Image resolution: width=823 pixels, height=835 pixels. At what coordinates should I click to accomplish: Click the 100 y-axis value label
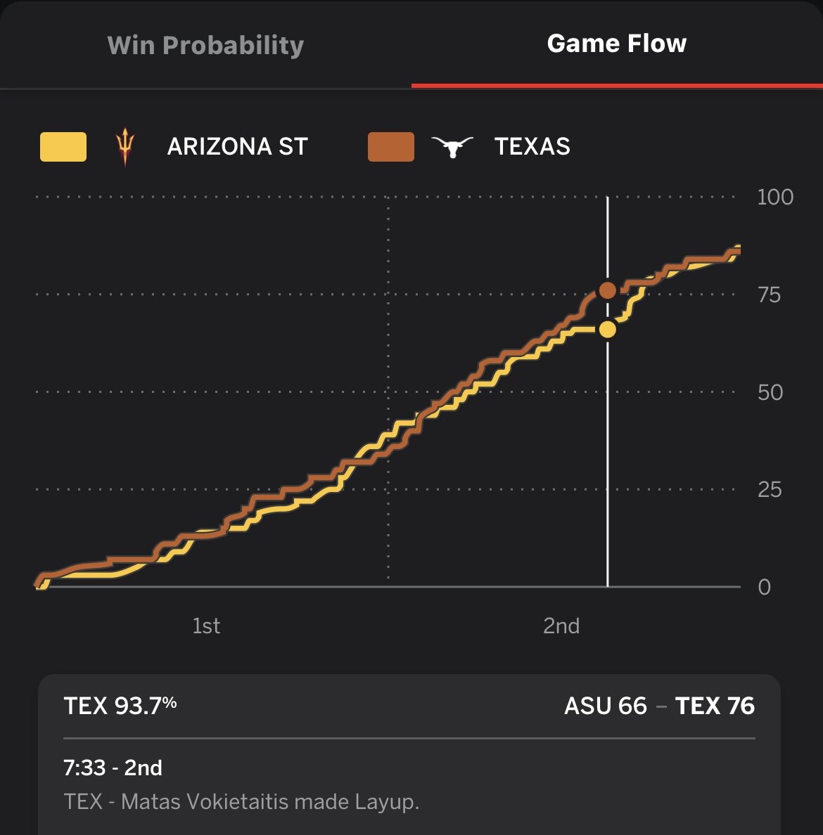tap(775, 197)
